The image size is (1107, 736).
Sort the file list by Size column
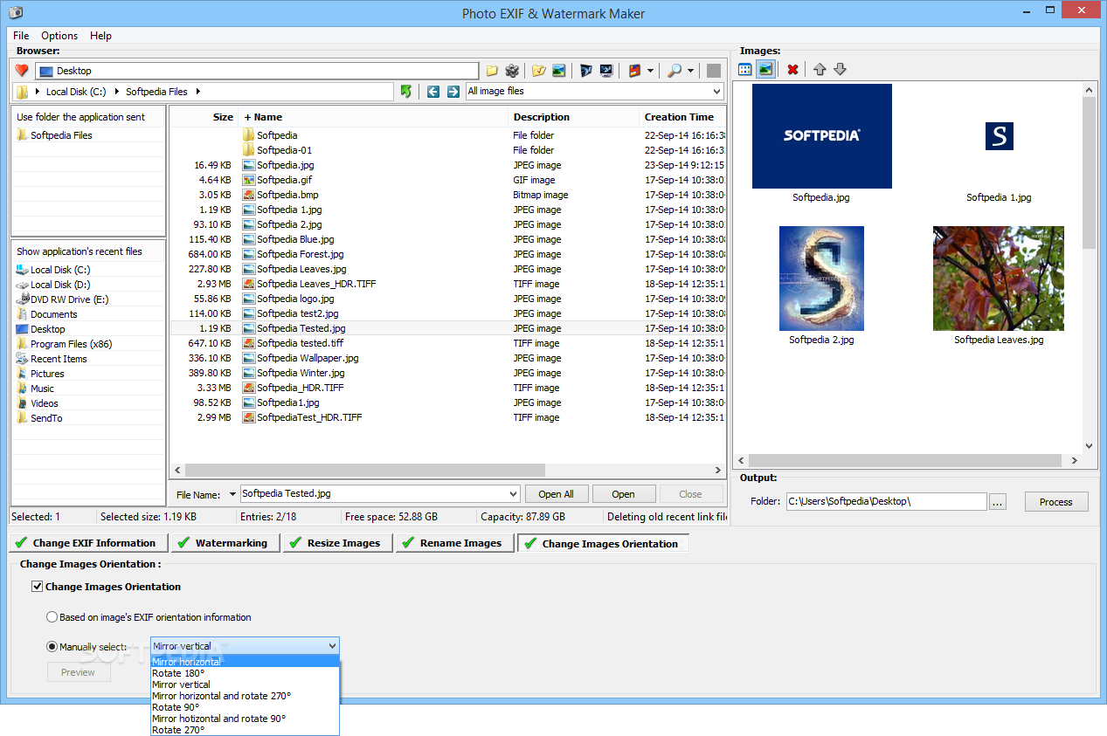click(x=204, y=117)
